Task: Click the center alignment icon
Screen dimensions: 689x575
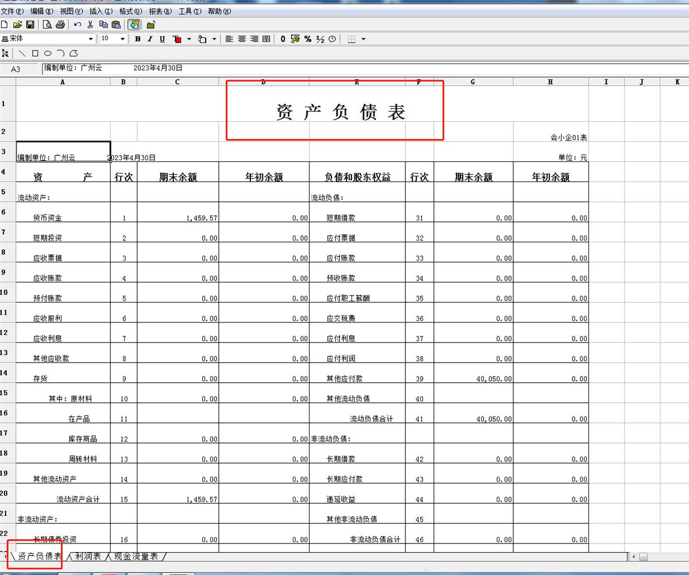Action: pyautogui.click(x=242, y=39)
